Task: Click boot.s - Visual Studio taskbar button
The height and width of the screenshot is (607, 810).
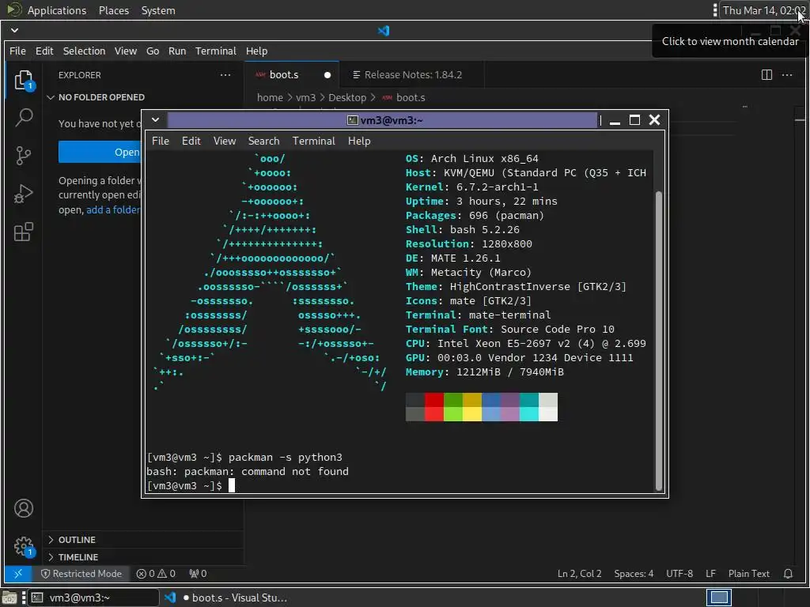Action: (x=226, y=598)
